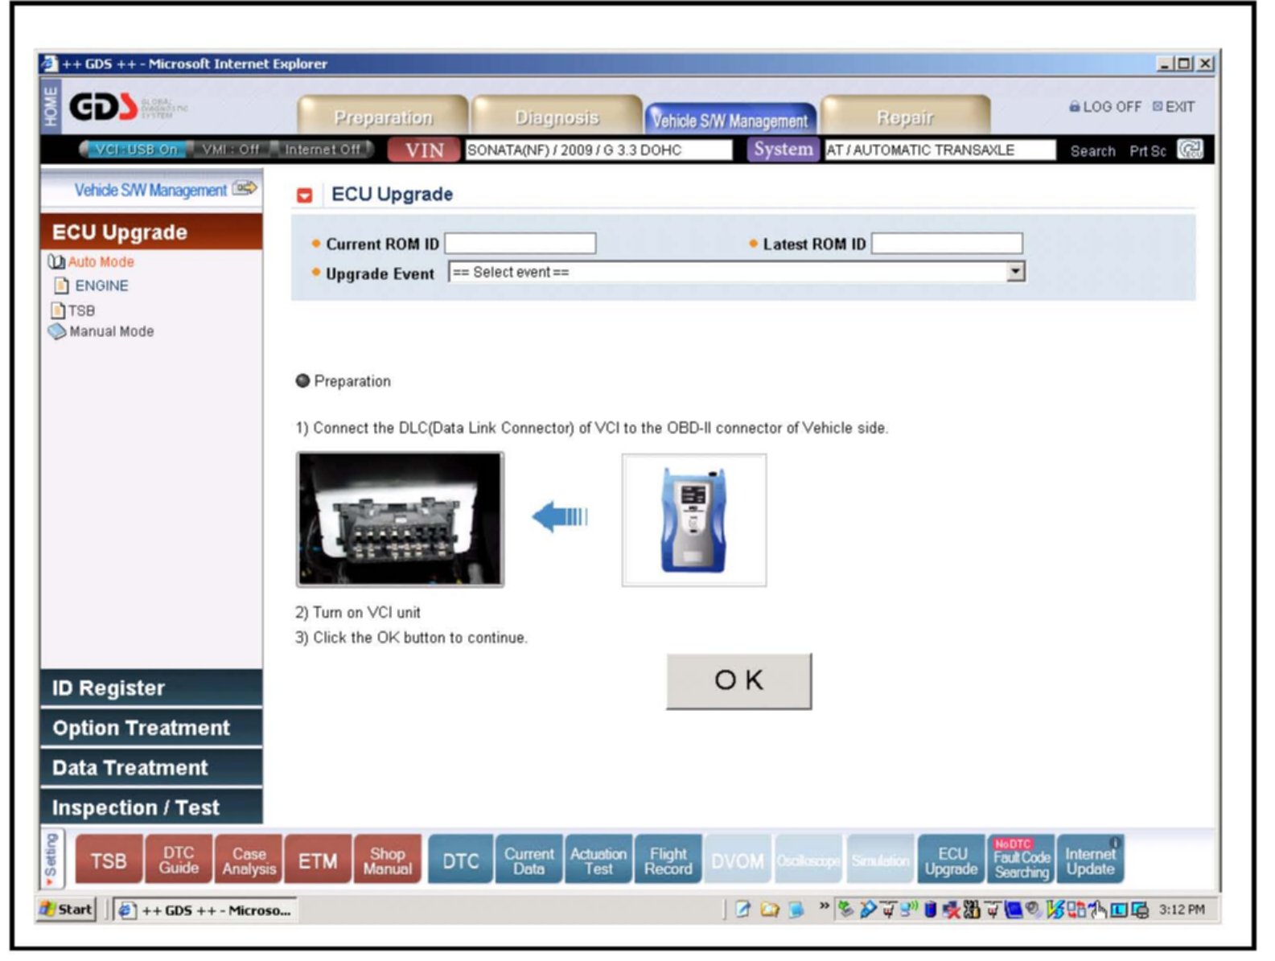This screenshot has height=961, width=1275.
Task: Open Fault Code Searching tool
Action: 1021,860
